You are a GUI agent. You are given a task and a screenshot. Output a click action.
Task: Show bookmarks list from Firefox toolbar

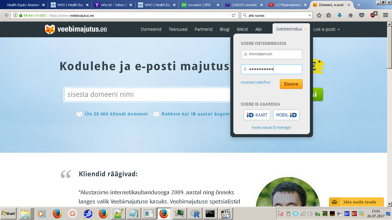tap(329, 15)
